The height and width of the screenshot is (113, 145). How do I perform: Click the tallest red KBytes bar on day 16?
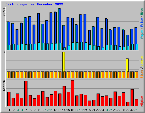(72, 93)
